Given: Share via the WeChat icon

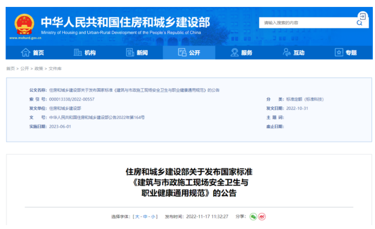Looking at the screenshot, I should pyautogui.click(x=253, y=216).
